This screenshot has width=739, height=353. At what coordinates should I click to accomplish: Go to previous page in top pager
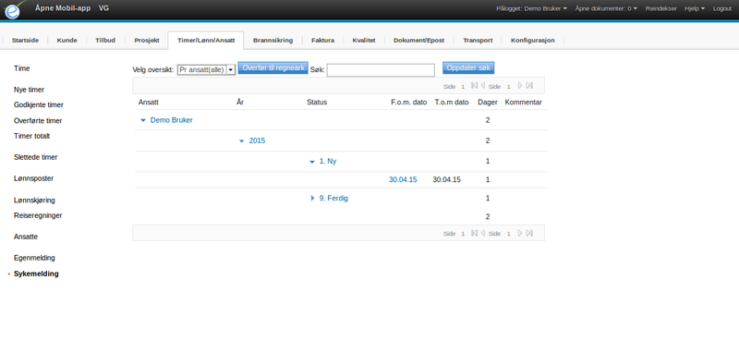point(482,86)
